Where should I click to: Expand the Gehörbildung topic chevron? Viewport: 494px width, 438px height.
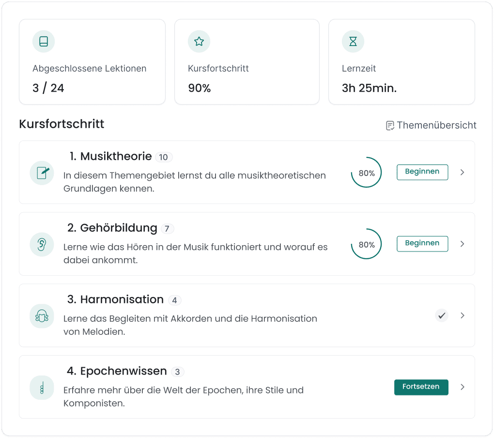tap(462, 244)
